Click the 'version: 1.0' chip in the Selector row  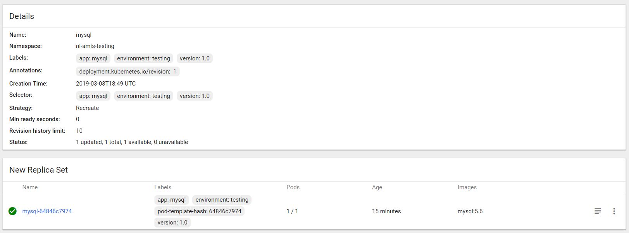coord(195,96)
